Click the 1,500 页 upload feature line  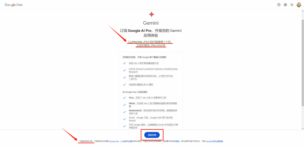point(151,77)
